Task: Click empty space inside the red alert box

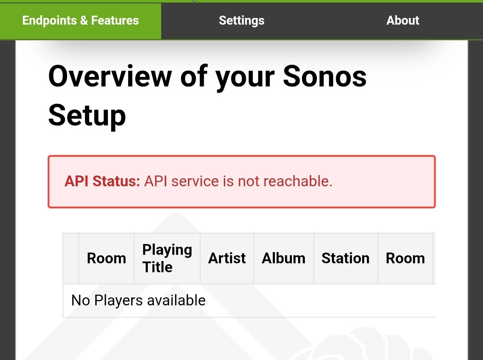Action: pyautogui.click(x=385, y=181)
